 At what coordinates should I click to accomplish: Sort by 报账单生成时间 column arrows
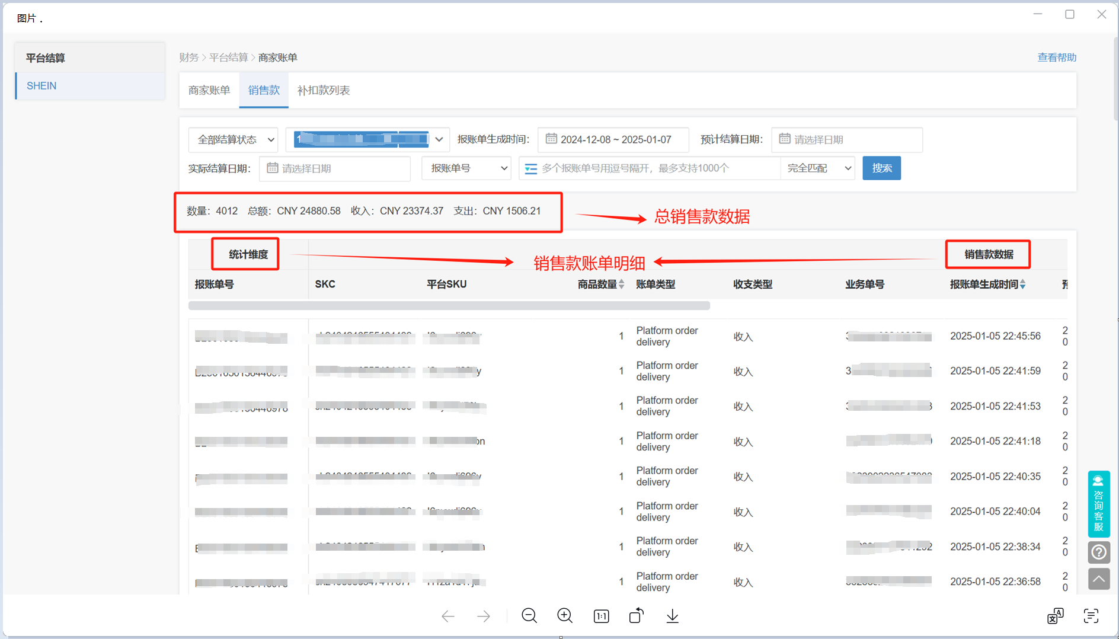1022,285
